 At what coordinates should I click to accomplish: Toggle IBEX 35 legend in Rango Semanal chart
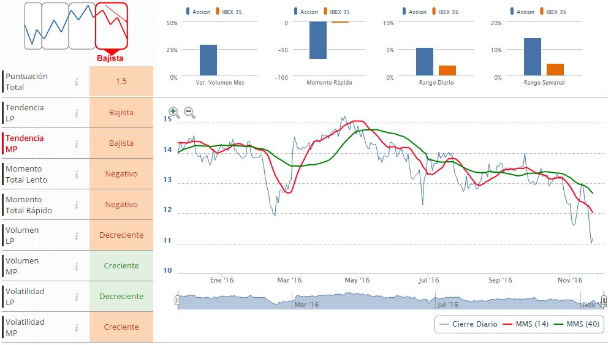pyautogui.click(x=554, y=12)
